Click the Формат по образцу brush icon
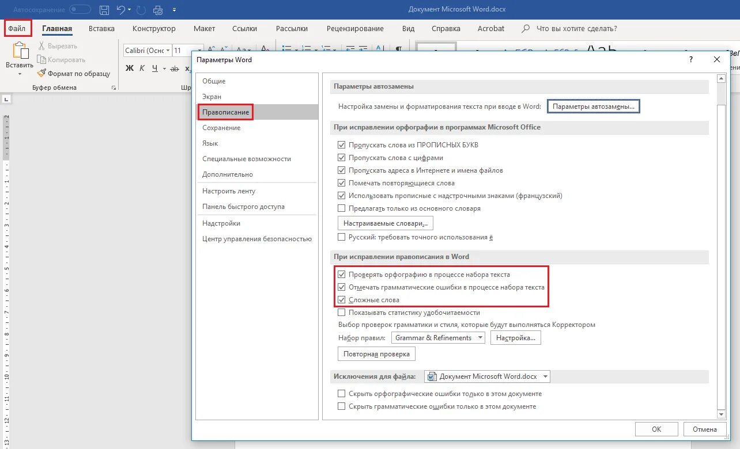The height and width of the screenshot is (449, 740). (41, 74)
